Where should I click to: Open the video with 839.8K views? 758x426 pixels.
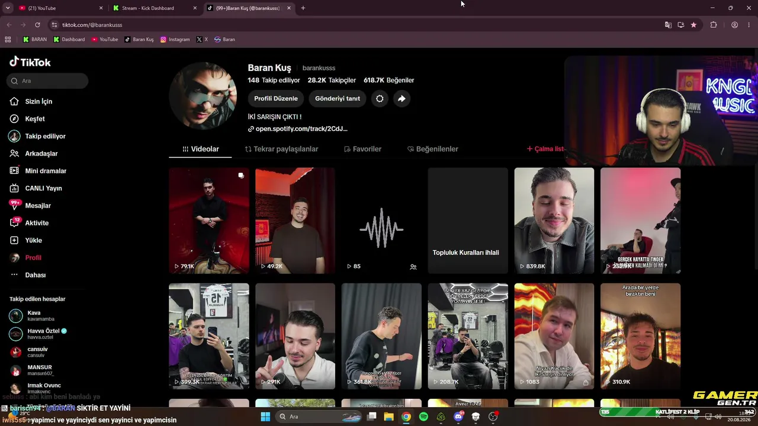click(x=554, y=221)
